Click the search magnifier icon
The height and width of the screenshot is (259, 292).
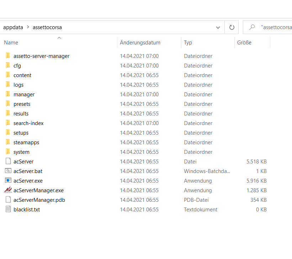point(252,27)
